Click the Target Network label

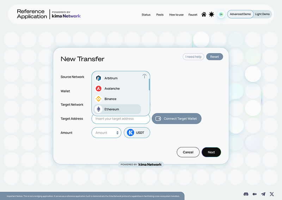(72, 105)
